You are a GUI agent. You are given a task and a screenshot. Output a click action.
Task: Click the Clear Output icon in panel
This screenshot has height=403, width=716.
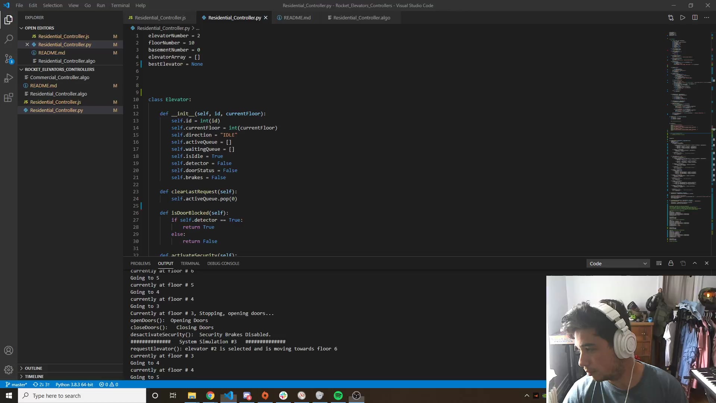point(659,263)
